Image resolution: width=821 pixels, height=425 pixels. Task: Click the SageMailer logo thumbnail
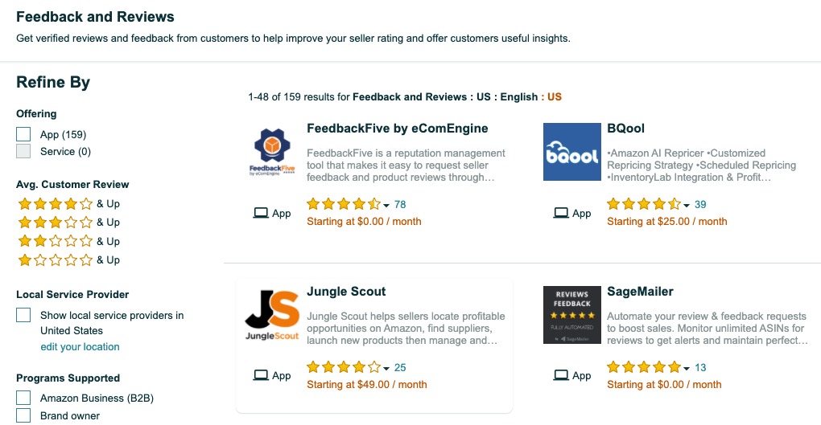[571, 315]
